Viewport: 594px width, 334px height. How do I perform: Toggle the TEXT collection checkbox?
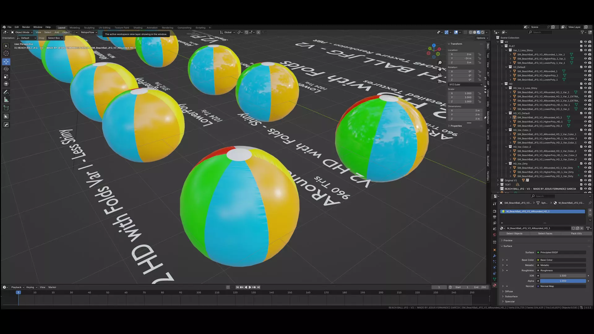click(x=581, y=185)
